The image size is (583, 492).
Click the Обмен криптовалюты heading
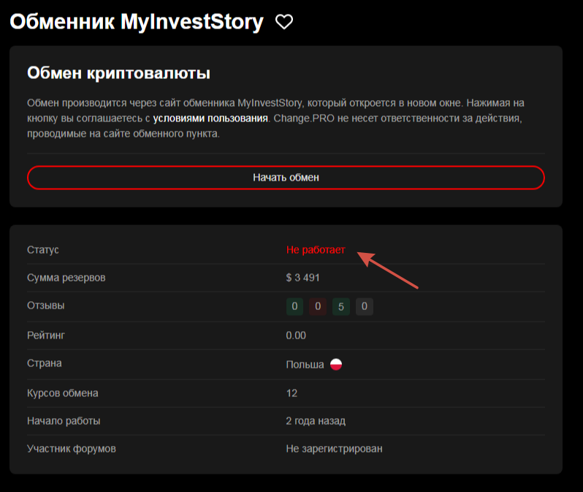(118, 74)
